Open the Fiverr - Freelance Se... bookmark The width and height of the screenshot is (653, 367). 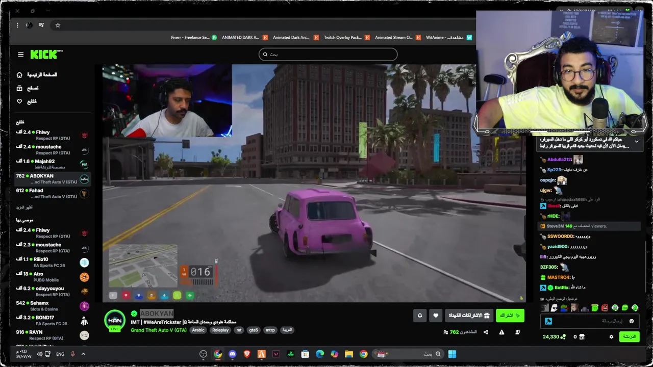click(x=194, y=37)
